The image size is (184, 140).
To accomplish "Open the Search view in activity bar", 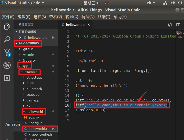I will click(x=7, y=39).
